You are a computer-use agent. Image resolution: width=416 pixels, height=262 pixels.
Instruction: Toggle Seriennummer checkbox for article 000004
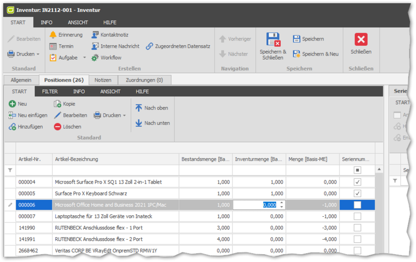point(357,182)
